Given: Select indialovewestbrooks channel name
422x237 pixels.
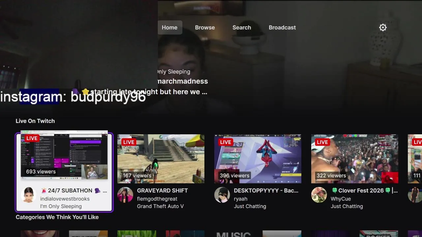Looking at the screenshot, I should click(65, 199).
